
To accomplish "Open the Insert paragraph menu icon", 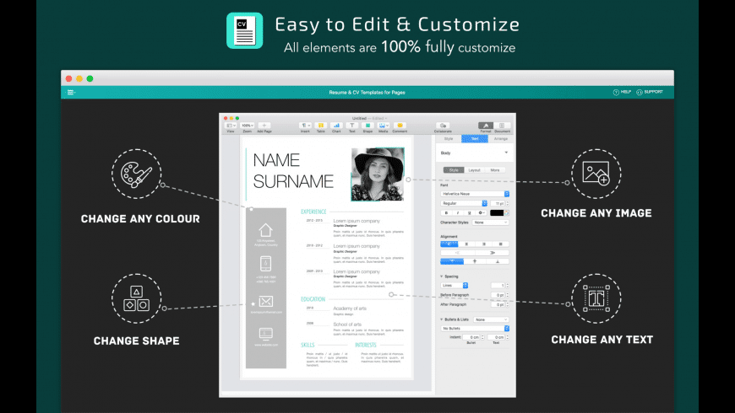I will tap(305, 126).
